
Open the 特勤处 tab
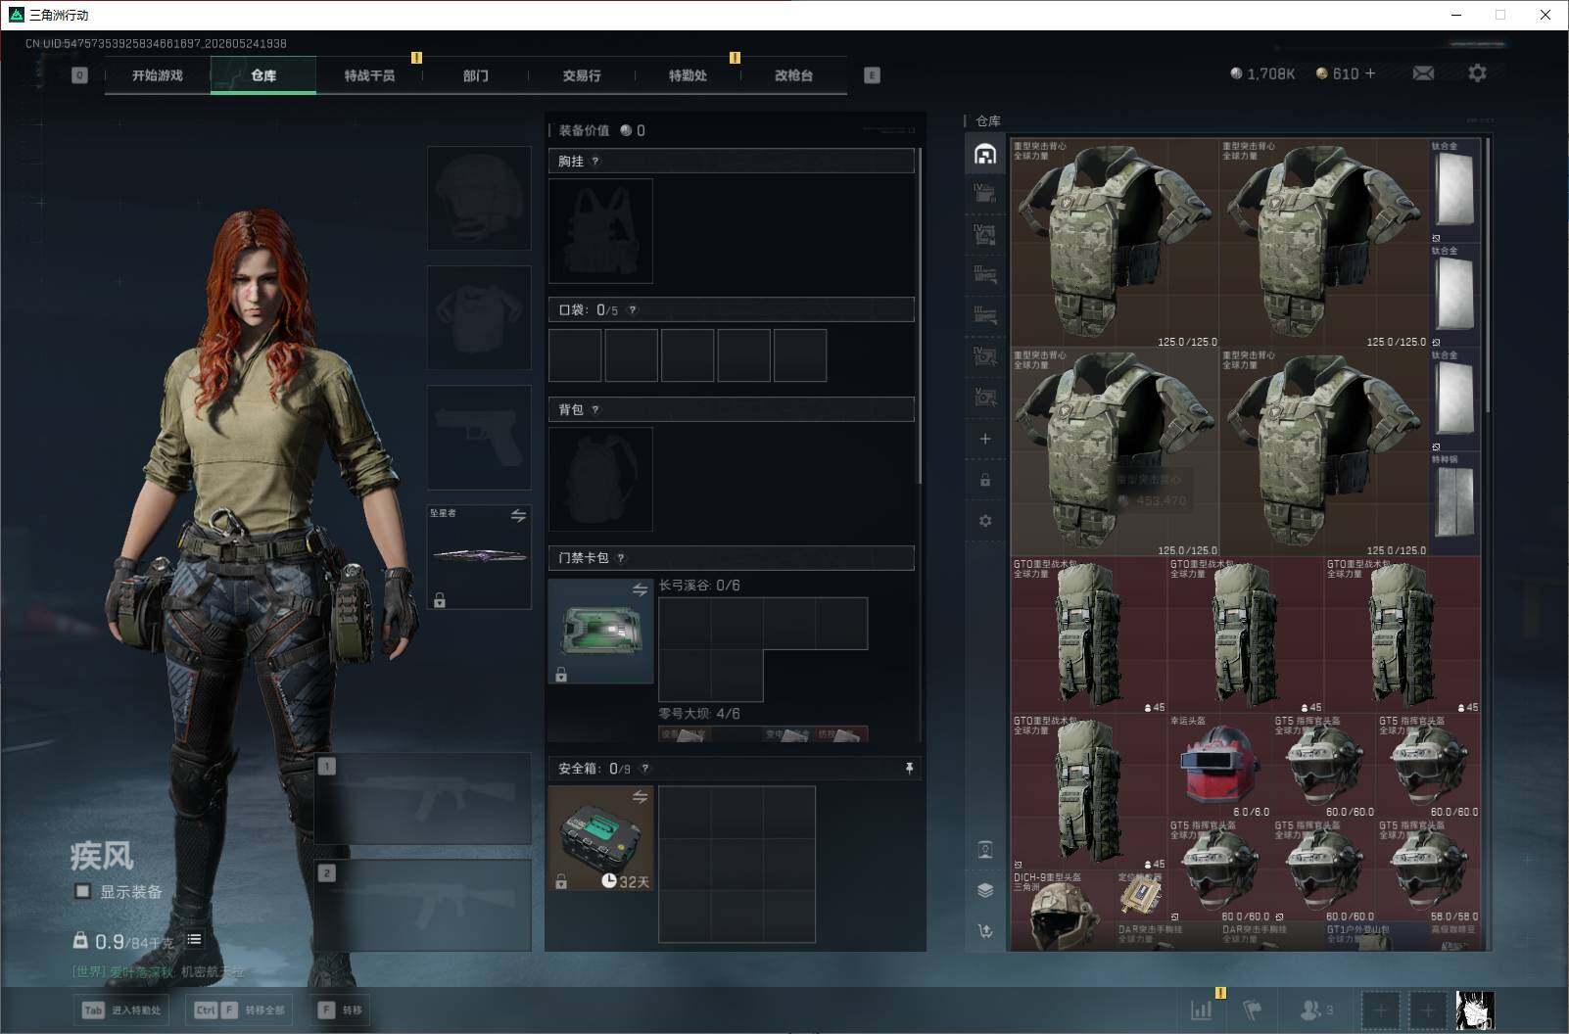click(x=687, y=75)
